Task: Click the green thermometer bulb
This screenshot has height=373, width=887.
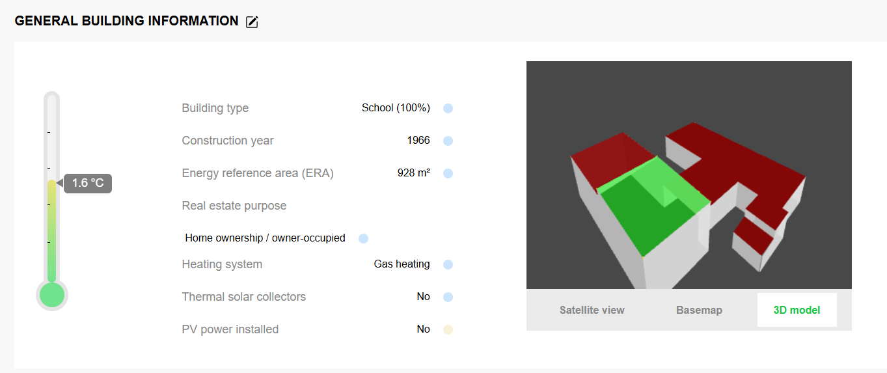Action: click(x=52, y=295)
